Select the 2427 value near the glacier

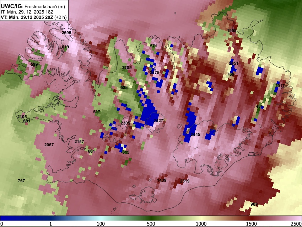[x=158, y=121]
